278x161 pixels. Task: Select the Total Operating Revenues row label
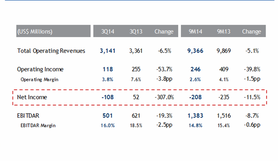[51, 51]
